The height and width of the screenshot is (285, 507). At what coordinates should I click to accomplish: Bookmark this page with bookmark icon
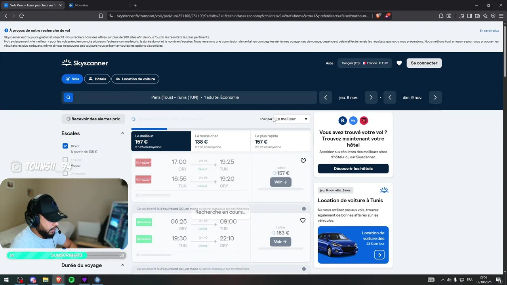coord(101,16)
